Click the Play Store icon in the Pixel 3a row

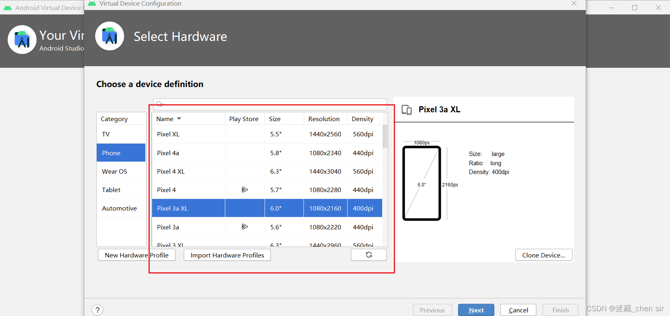(x=244, y=227)
